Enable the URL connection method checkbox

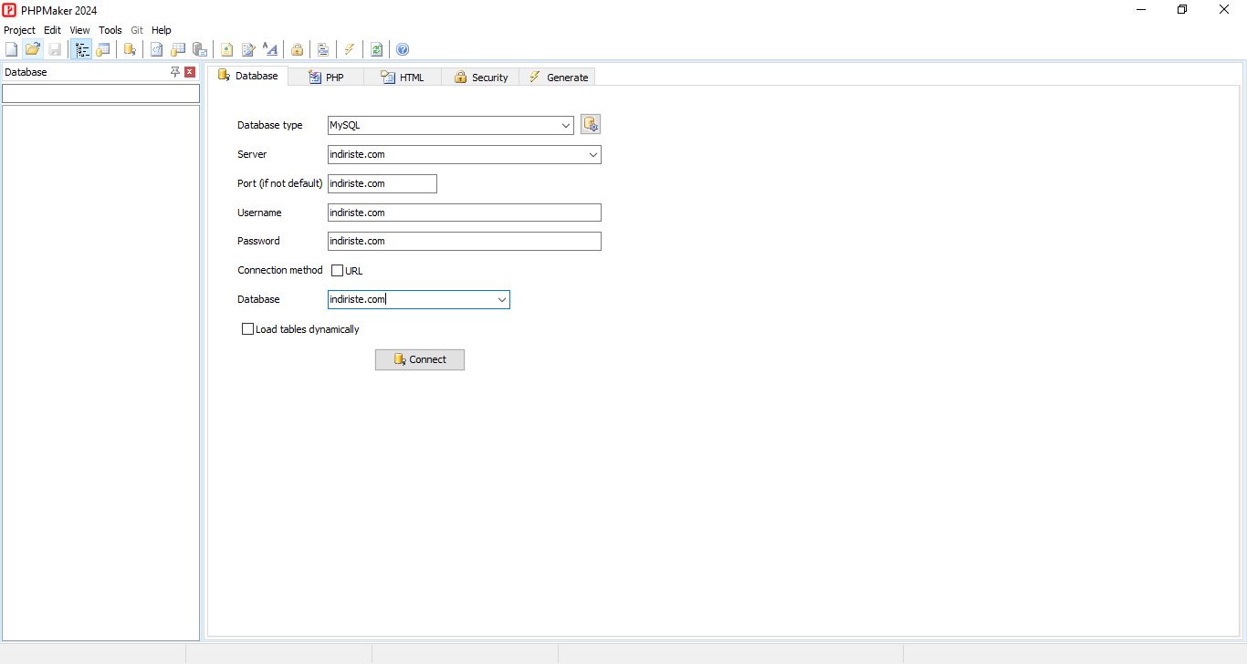[x=337, y=270]
